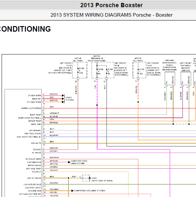Select the 'LT SEAT HTER' connector label

click(34, 96)
